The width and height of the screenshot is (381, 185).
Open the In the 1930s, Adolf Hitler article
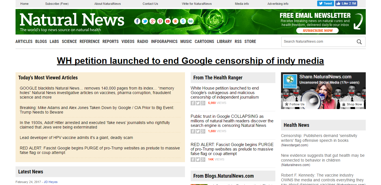[x=95, y=125]
